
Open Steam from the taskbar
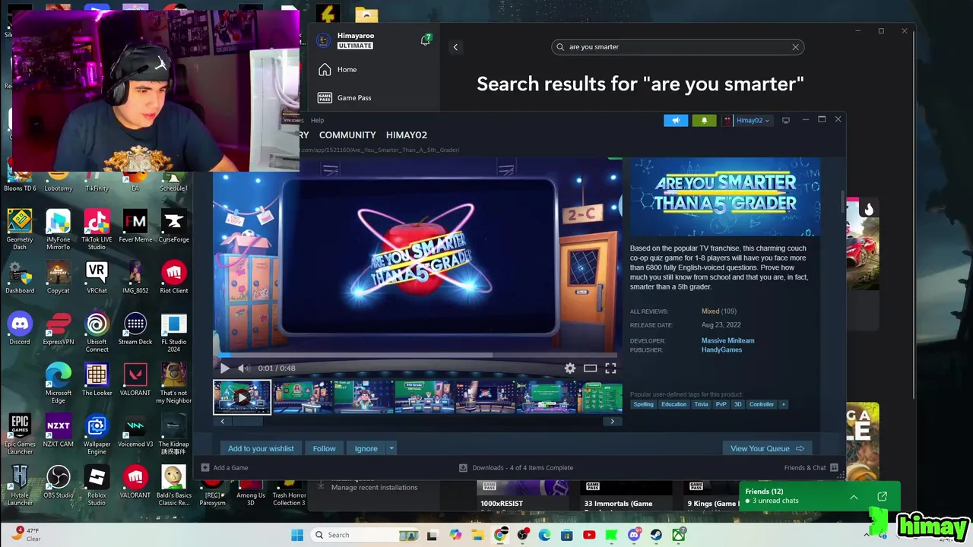[x=656, y=535]
